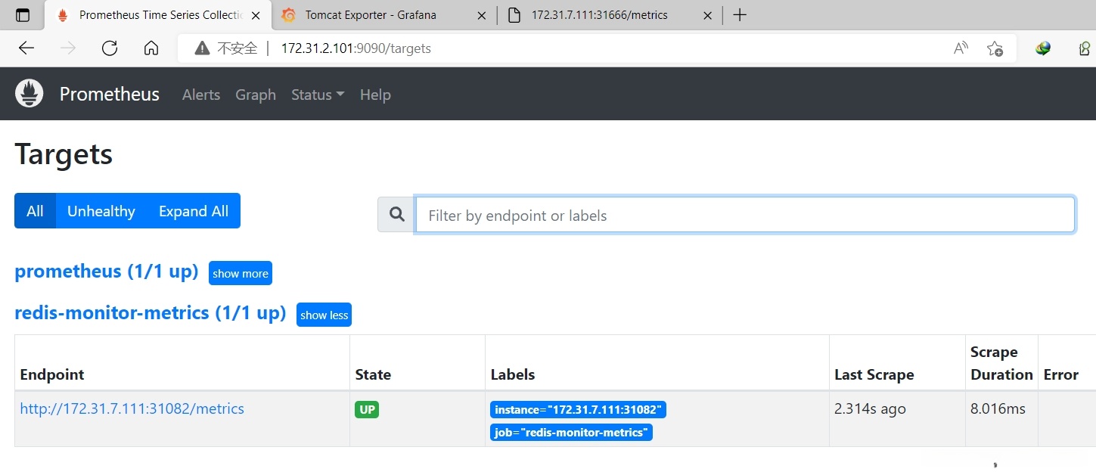The width and height of the screenshot is (1096, 475).
Task: Click the browser forward arrow
Action: (x=68, y=48)
